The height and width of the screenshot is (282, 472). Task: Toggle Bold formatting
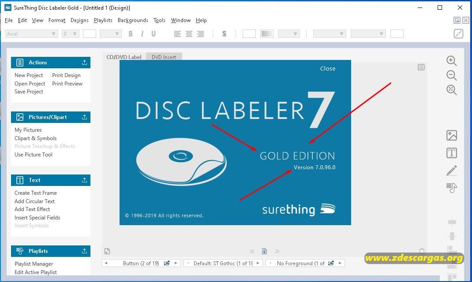[x=130, y=33]
